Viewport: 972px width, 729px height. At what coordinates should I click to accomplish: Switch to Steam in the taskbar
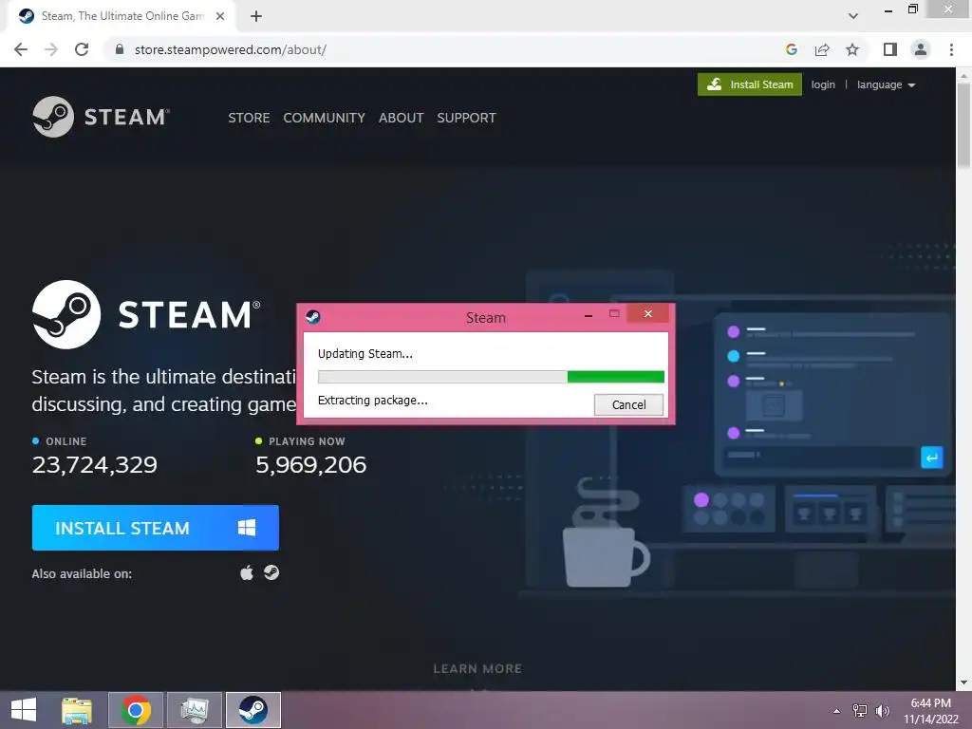(x=252, y=710)
